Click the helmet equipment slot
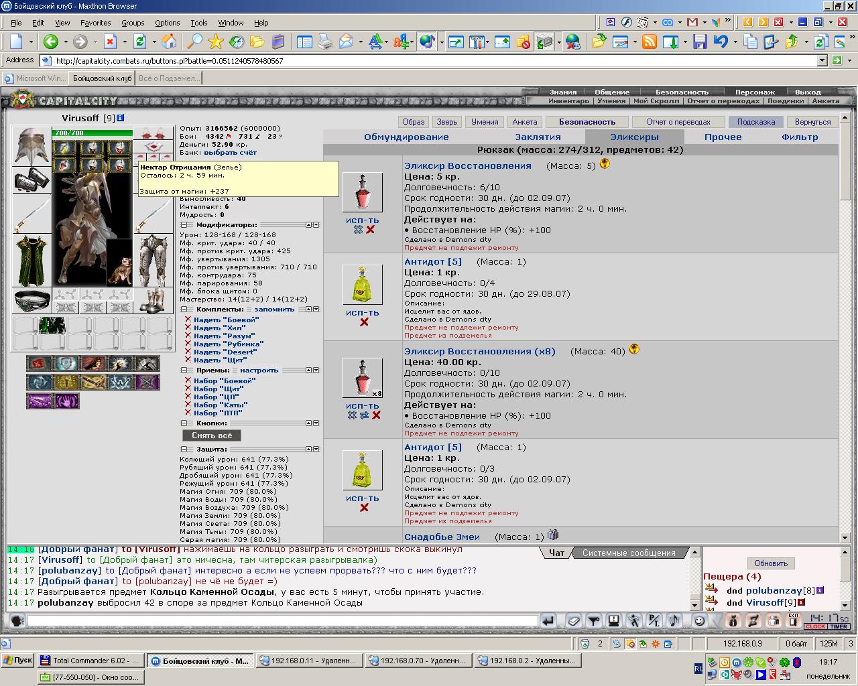 pos(32,146)
